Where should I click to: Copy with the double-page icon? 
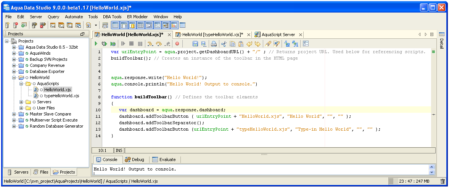(x=233, y=44)
